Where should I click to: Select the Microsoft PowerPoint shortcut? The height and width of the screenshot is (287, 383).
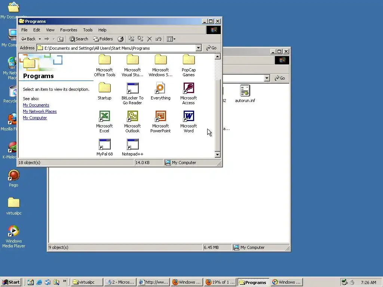tap(160, 121)
